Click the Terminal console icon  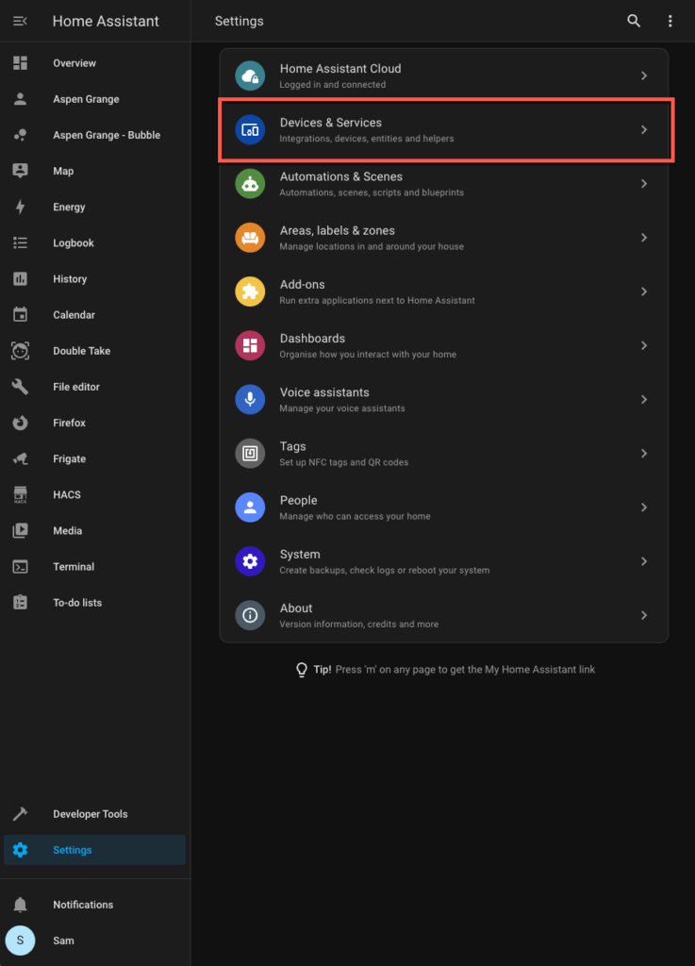pos(20,567)
